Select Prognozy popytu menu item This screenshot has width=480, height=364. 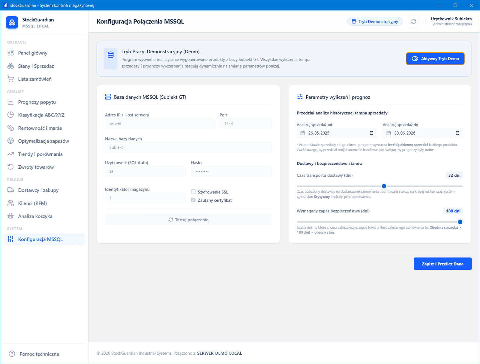pos(44,102)
